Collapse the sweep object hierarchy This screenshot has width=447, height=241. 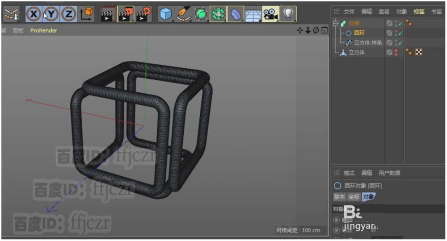tap(336, 23)
